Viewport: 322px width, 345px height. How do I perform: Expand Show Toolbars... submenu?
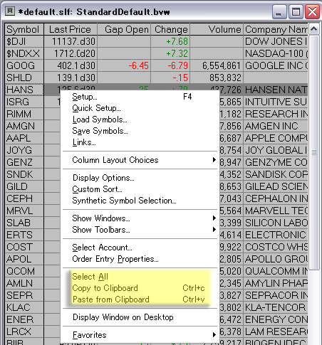[x=140, y=230]
